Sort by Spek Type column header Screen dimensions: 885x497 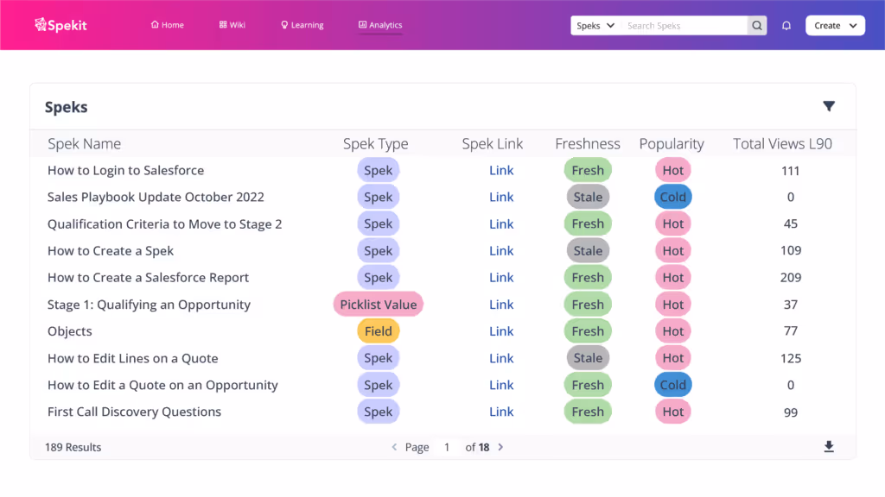pyautogui.click(x=375, y=144)
